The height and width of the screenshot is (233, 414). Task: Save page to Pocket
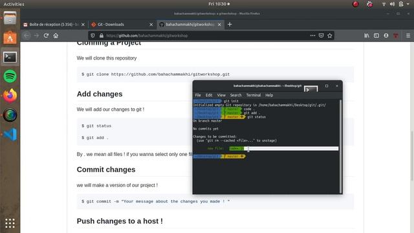[x=321, y=36]
